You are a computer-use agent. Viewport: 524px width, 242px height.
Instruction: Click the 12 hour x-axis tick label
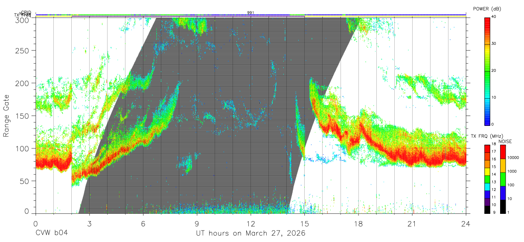coord(251,223)
